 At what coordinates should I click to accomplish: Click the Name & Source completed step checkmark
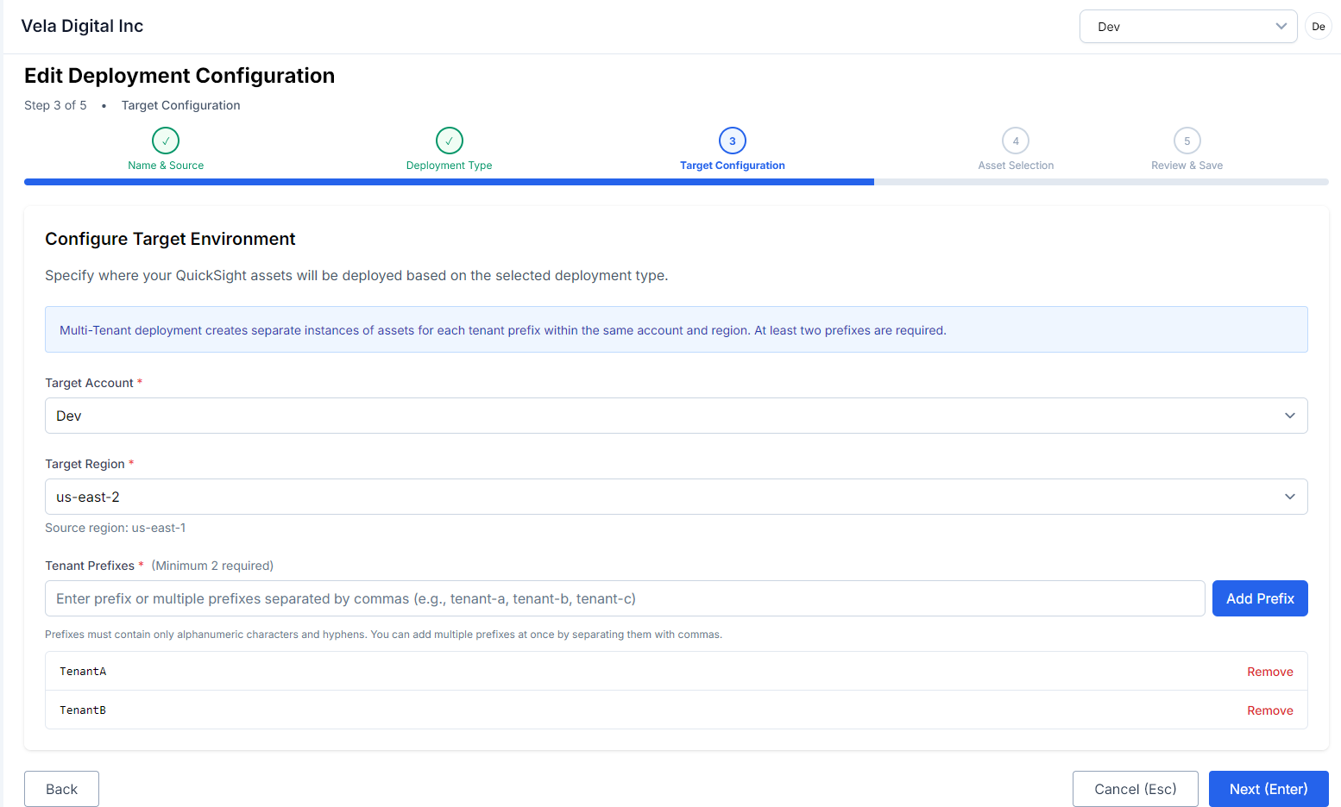(166, 141)
